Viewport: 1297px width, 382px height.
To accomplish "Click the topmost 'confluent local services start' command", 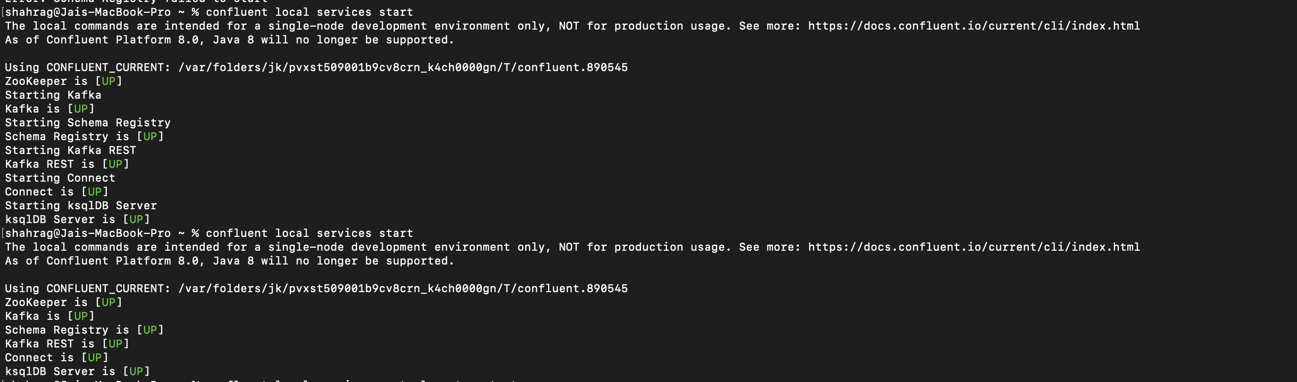I will pos(309,12).
